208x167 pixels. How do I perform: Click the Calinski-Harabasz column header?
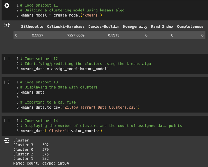66,27
